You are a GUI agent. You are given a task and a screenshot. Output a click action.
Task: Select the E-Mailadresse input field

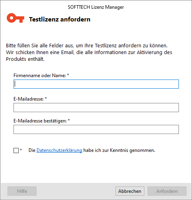pyautogui.click(x=96, y=107)
